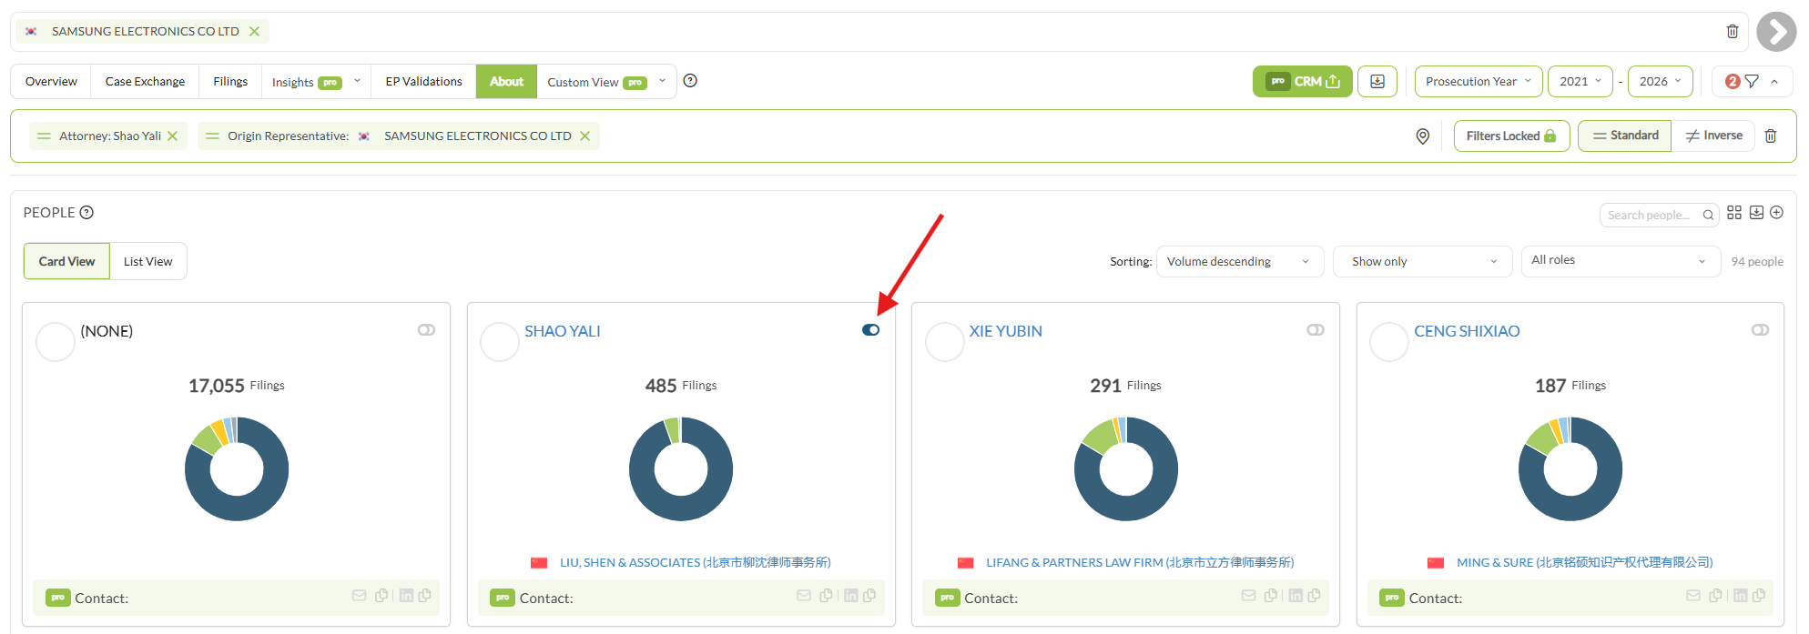This screenshot has height=634, width=1809.
Task: Open the Show only dropdown
Action: point(1422,262)
